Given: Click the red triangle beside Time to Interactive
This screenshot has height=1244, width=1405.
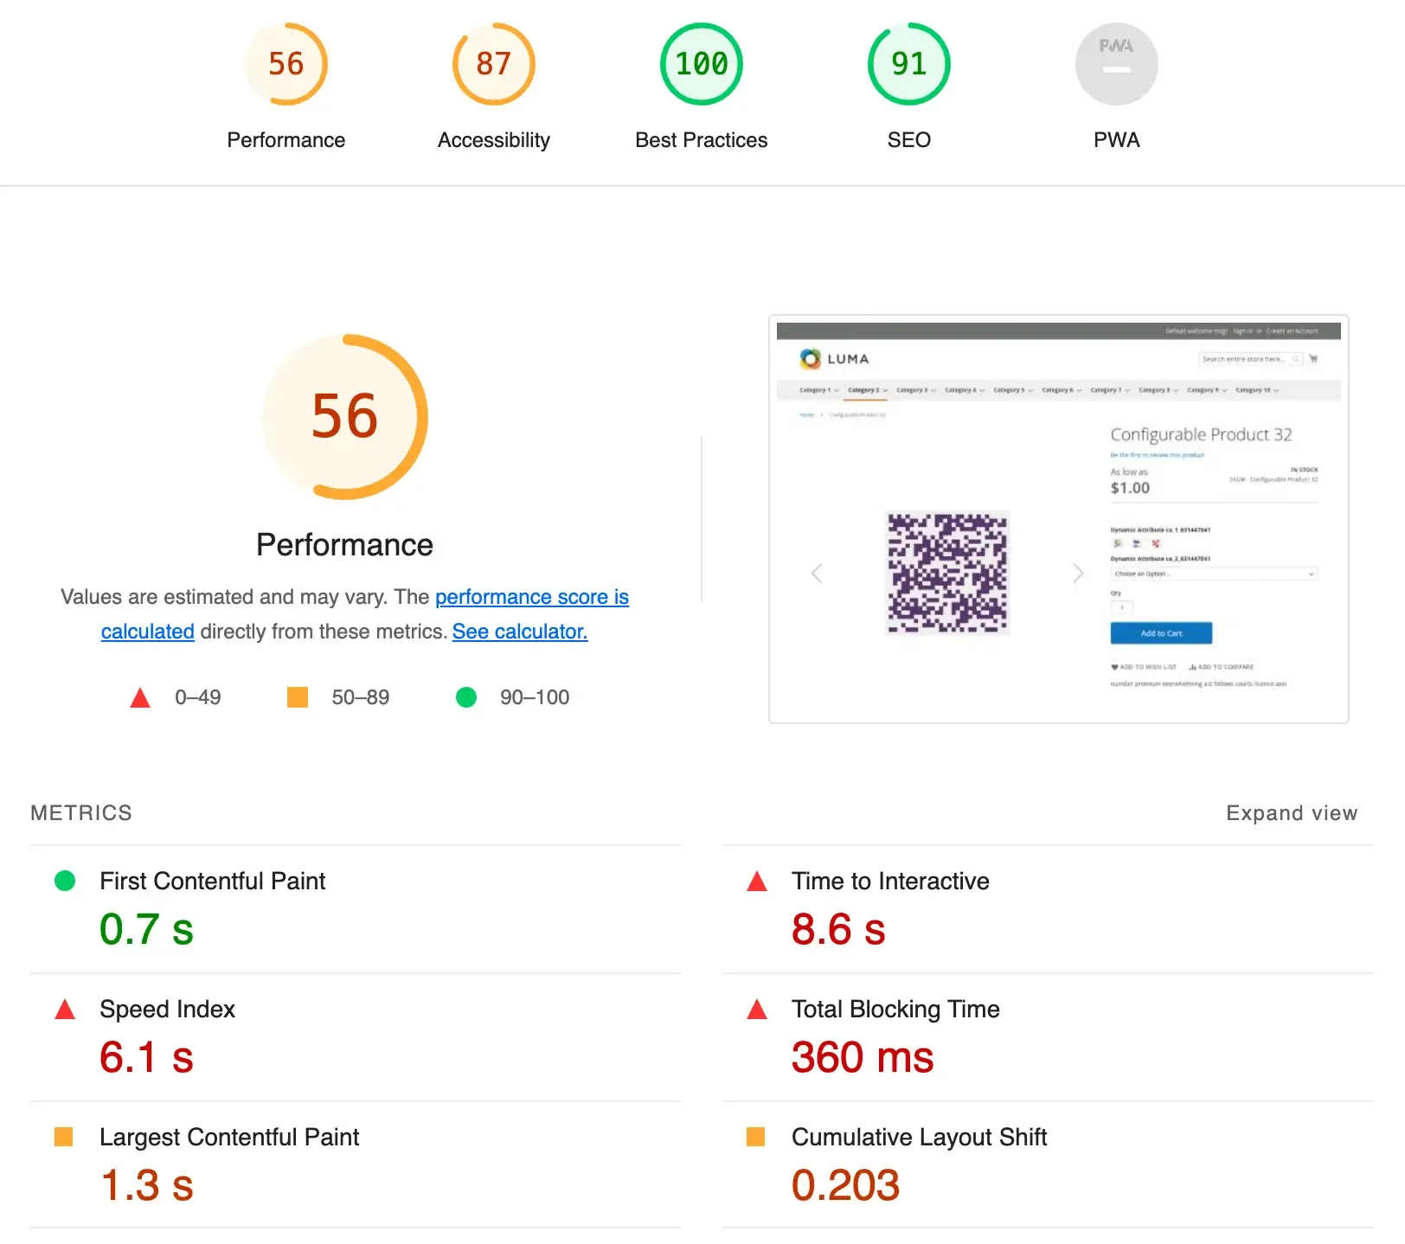Looking at the screenshot, I should [757, 882].
